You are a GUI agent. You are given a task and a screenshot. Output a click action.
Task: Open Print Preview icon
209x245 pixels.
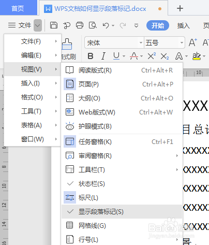[93, 25]
